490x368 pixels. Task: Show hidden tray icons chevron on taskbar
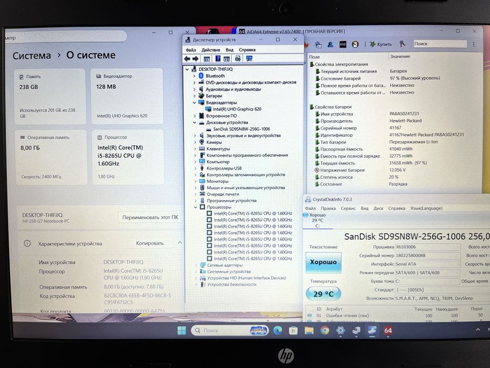(478, 330)
